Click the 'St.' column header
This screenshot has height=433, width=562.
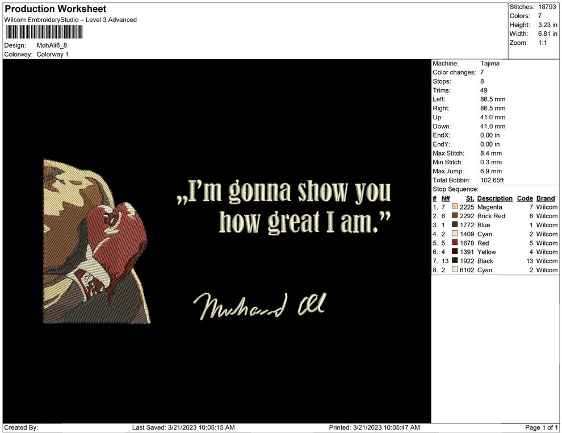tap(470, 198)
